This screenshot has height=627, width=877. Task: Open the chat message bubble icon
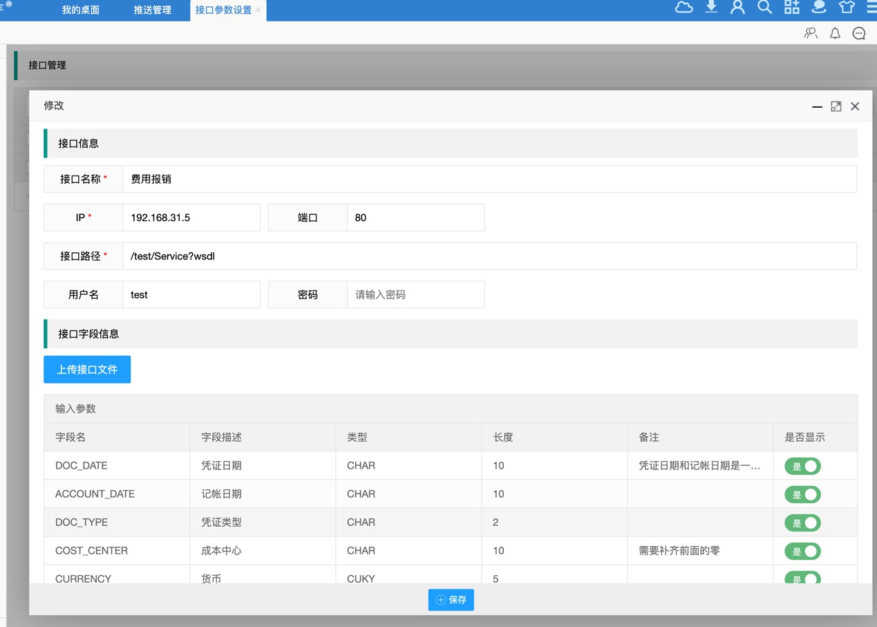tap(859, 33)
